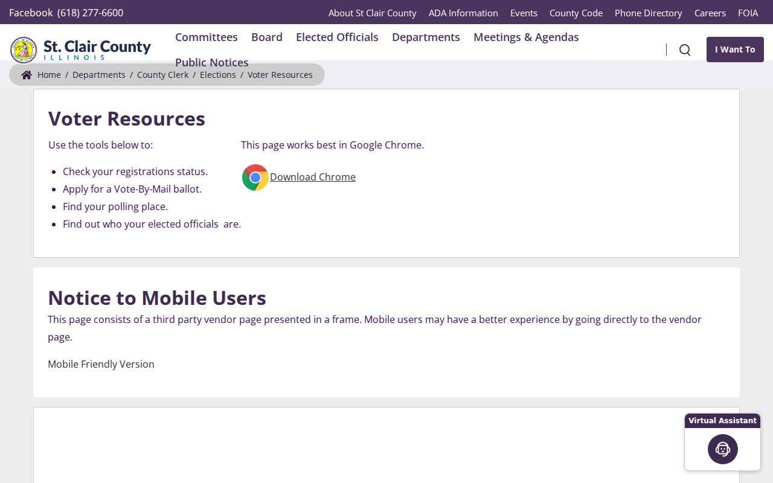The height and width of the screenshot is (483, 773).
Task: Click 'Check your registrations status.' bullet
Action: (135, 171)
